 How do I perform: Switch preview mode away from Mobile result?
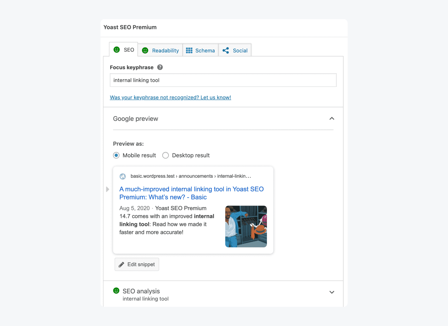(165, 155)
